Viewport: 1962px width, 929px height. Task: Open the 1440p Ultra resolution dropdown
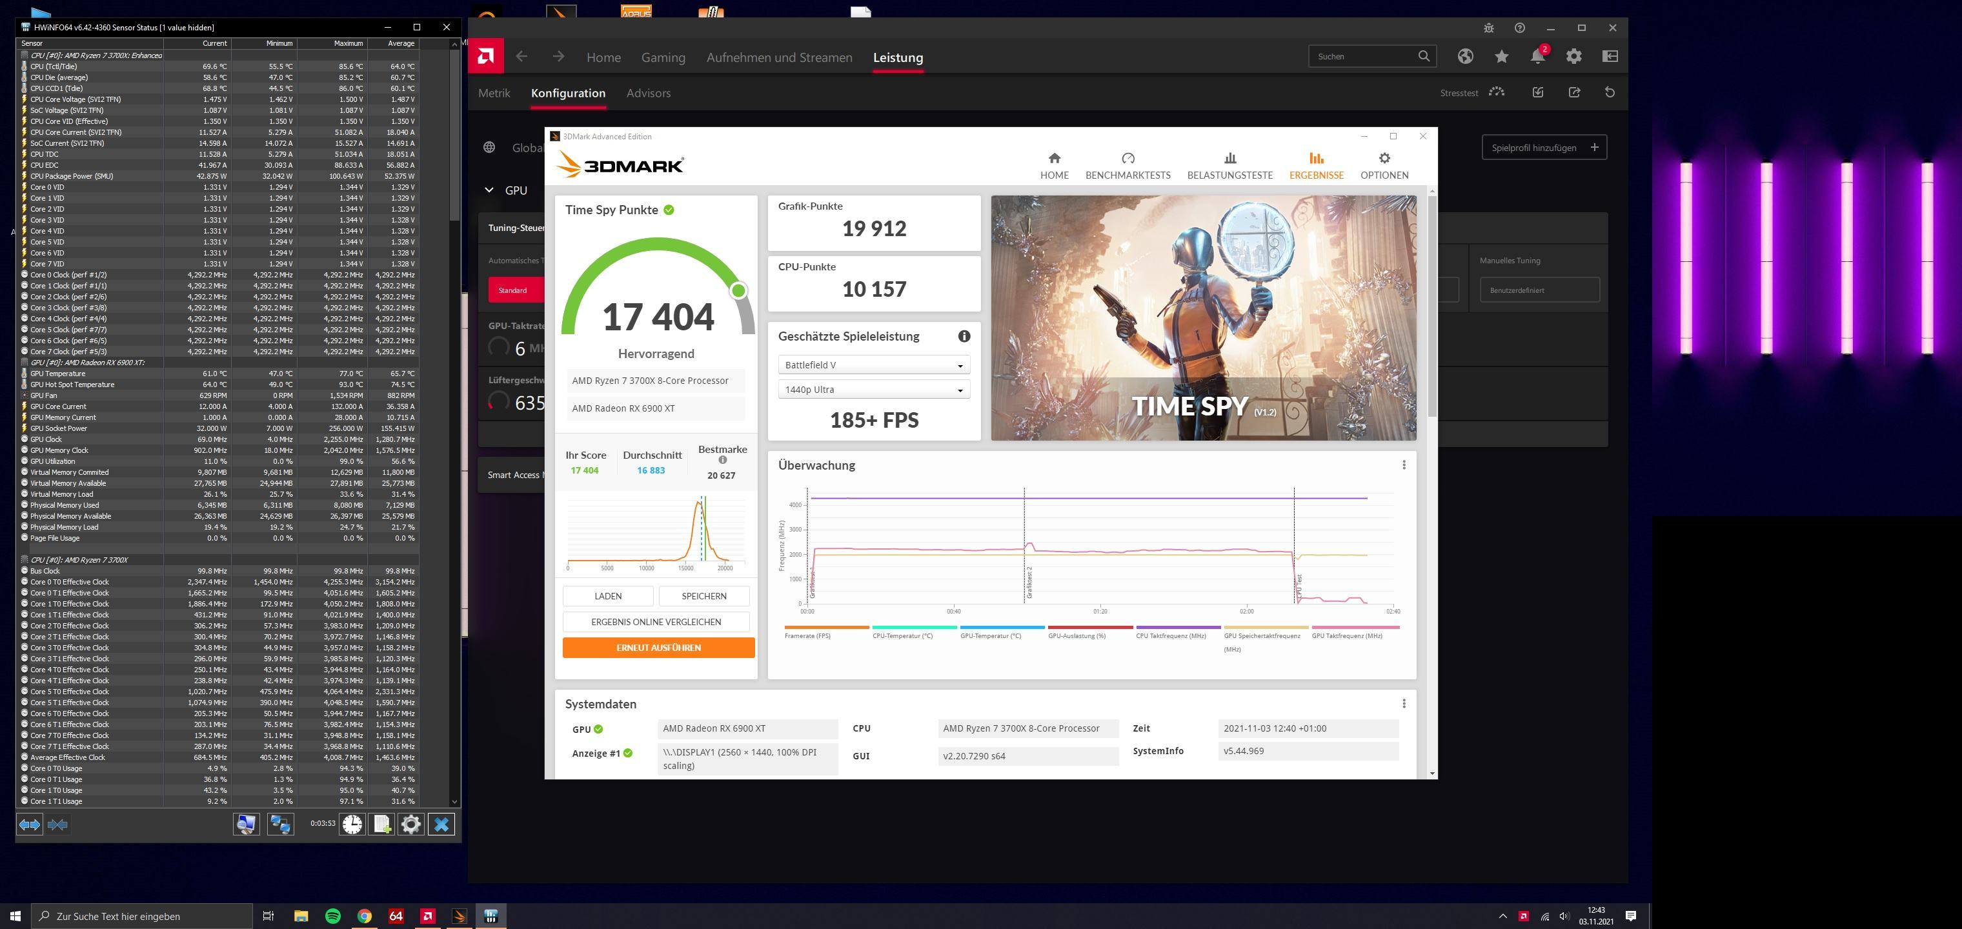874,389
